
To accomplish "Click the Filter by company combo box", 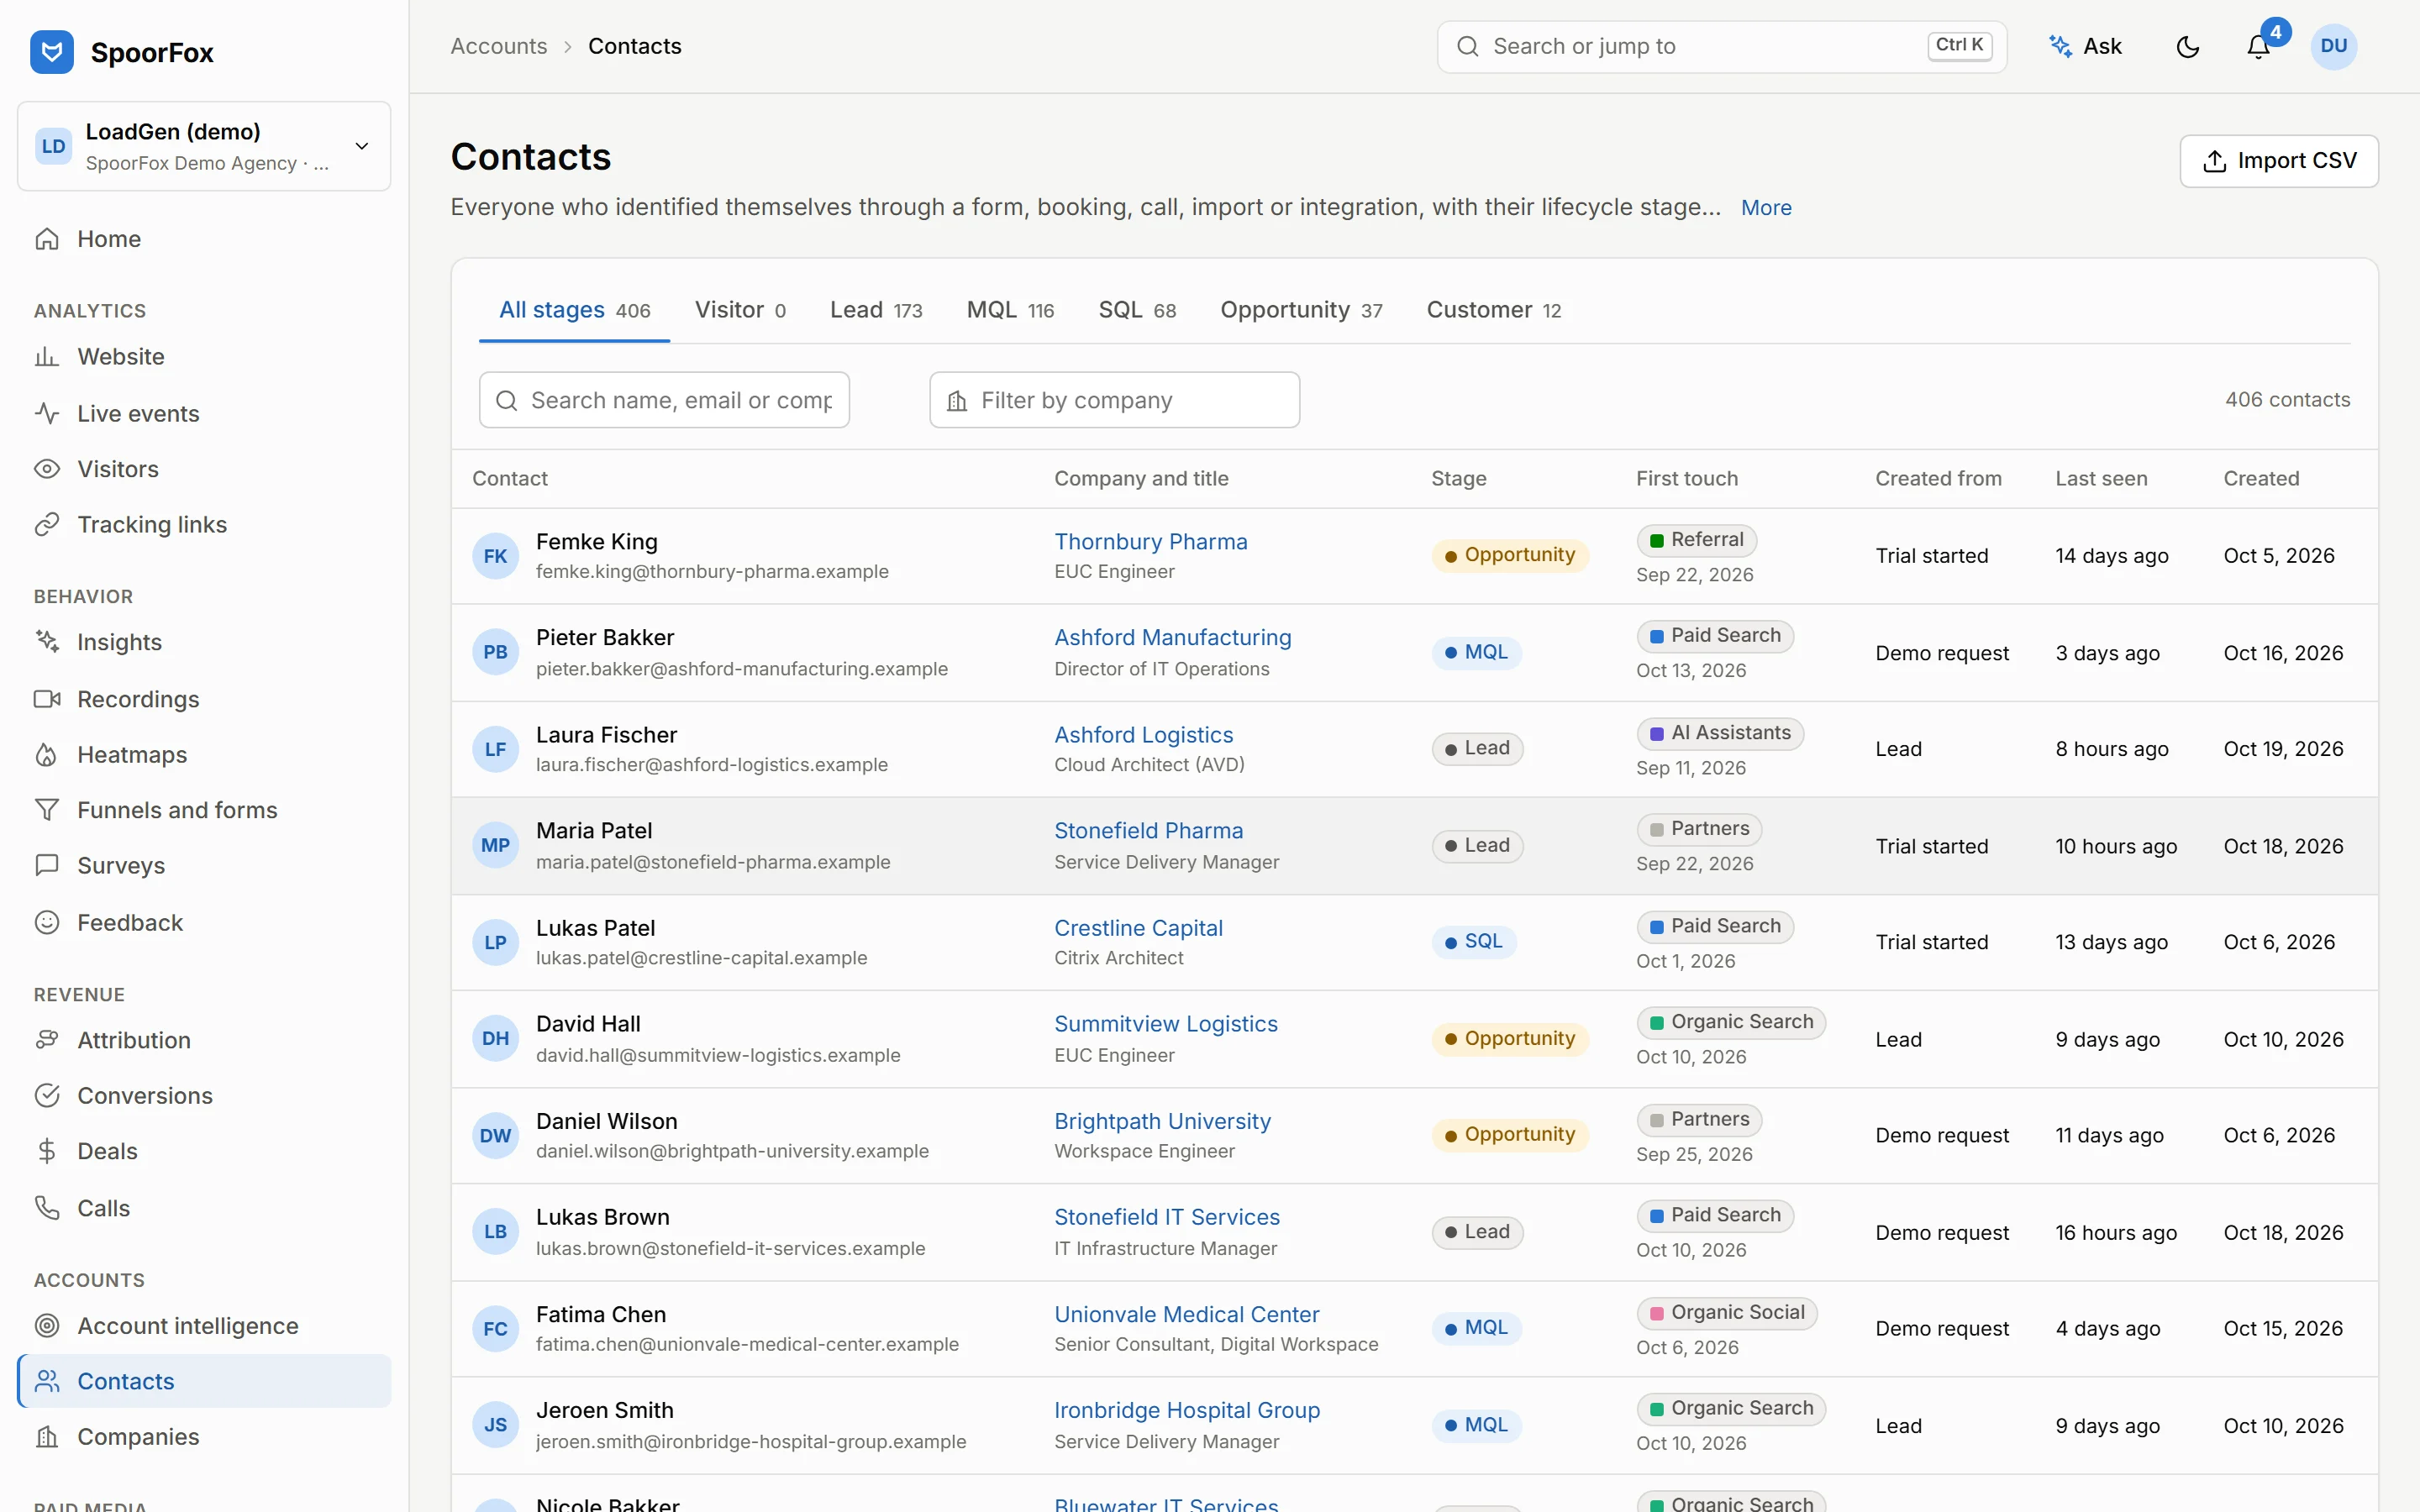I will [x=1114, y=400].
